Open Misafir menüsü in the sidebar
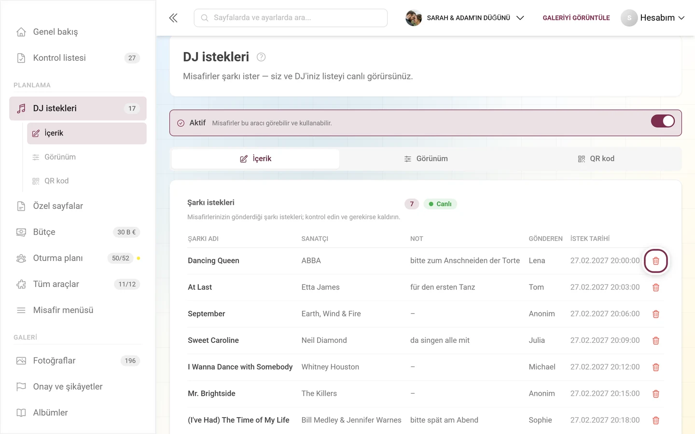The width and height of the screenshot is (695, 434). point(78,310)
